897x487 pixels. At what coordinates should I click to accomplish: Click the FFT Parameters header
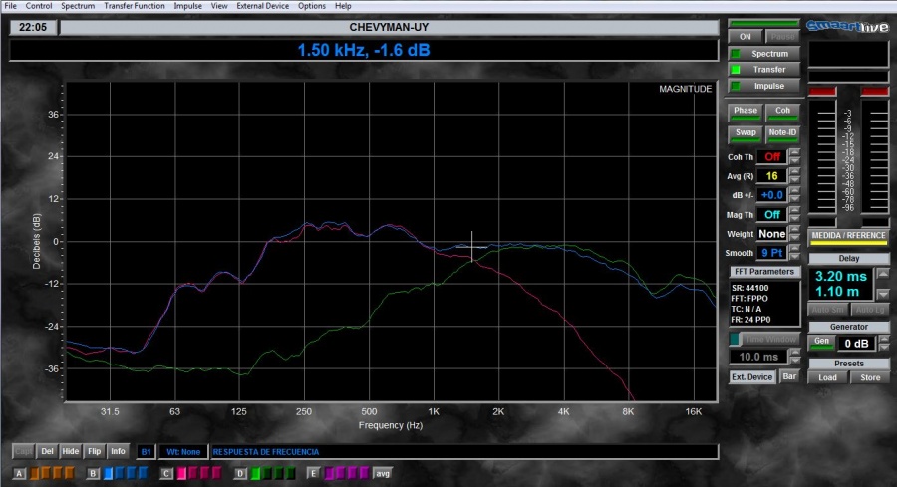763,271
